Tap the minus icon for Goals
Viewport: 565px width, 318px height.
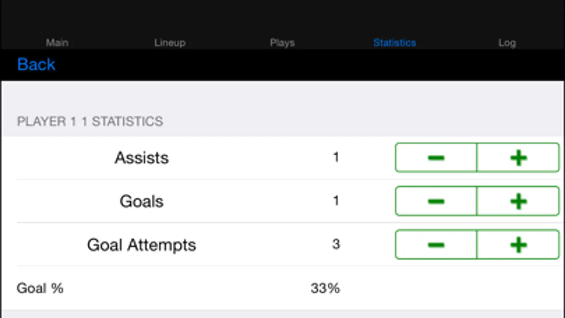coord(436,201)
